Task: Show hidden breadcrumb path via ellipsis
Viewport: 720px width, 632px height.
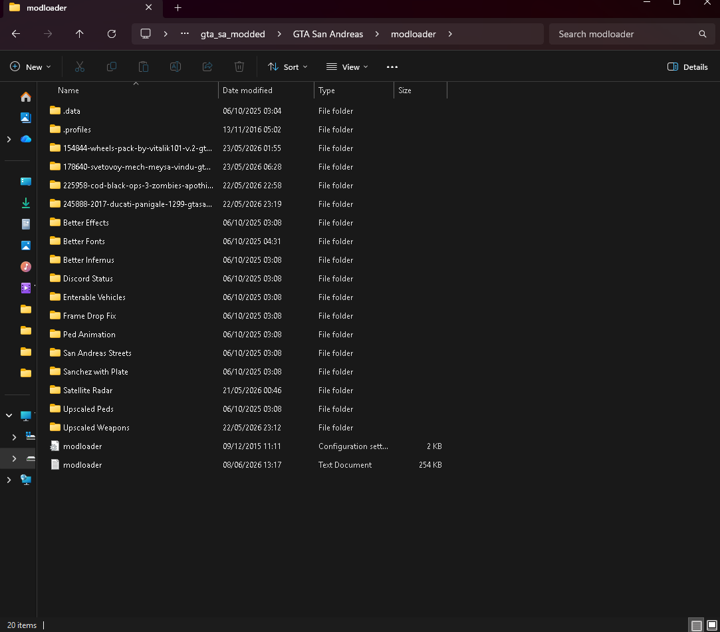Action: [x=185, y=33]
